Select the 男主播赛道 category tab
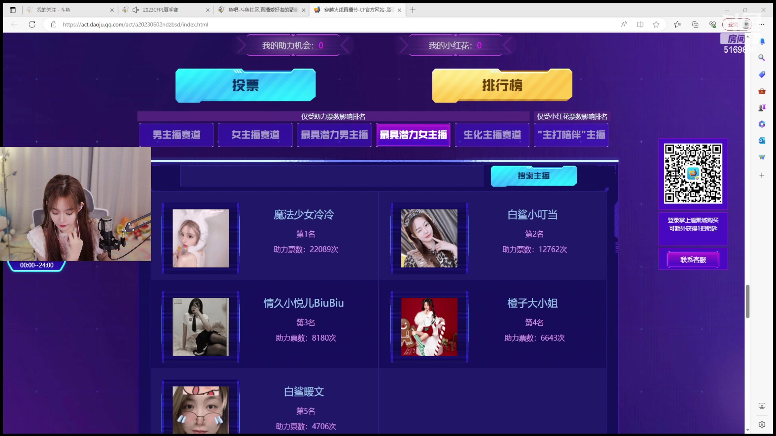The height and width of the screenshot is (436, 776). tap(176, 135)
